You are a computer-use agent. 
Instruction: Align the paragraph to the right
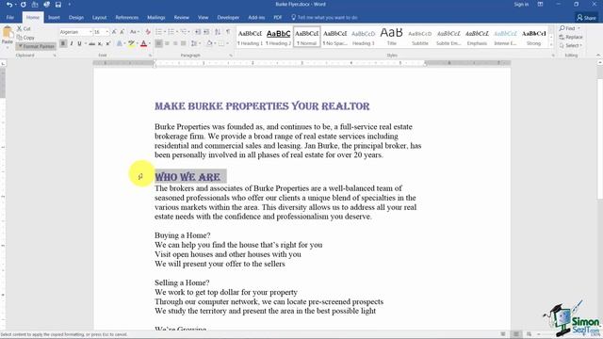click(175, 44)
